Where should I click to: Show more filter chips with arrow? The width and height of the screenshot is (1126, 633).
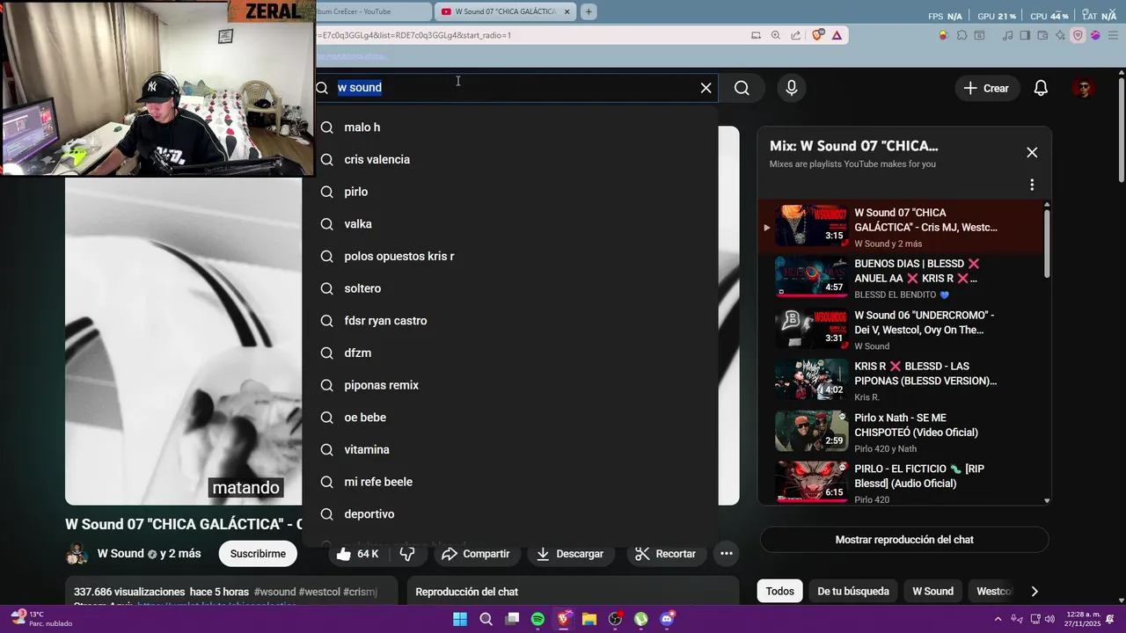[1035, 591]
